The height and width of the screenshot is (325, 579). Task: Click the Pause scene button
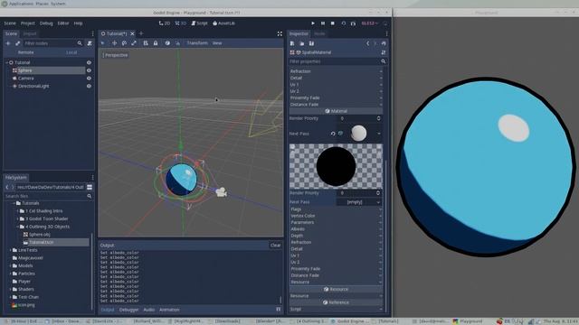tap(323, 23)
